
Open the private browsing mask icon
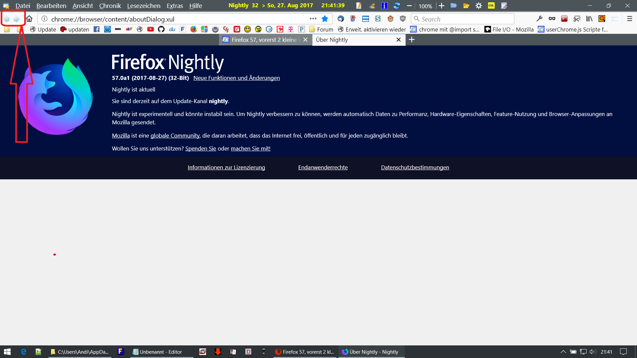552,19
